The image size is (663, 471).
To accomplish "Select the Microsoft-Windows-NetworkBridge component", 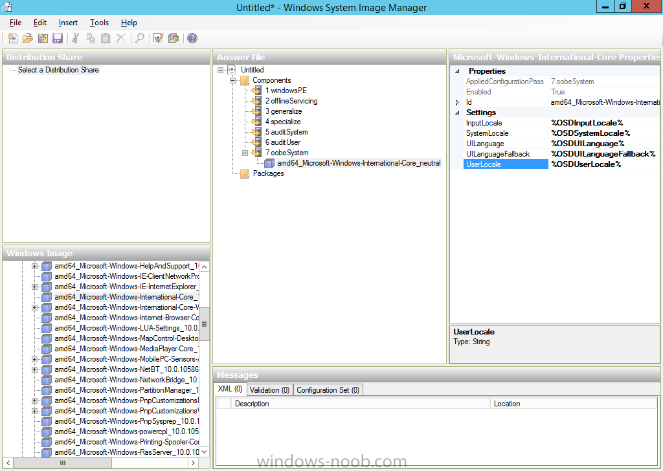I will point(126,380).
